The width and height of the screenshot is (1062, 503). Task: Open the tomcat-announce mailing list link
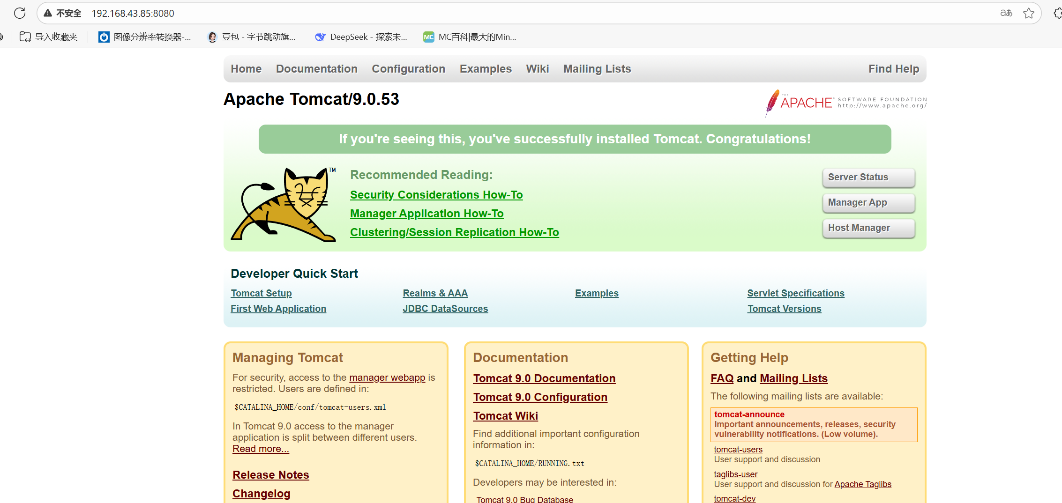click(x=749, y=414)
